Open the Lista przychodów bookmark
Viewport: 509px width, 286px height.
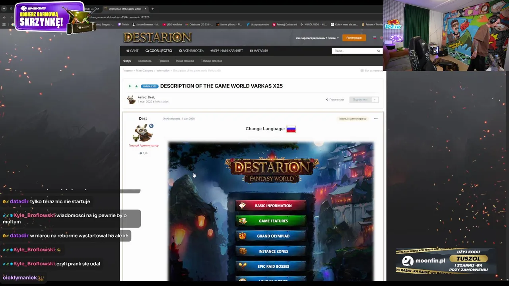coord(258,25)
